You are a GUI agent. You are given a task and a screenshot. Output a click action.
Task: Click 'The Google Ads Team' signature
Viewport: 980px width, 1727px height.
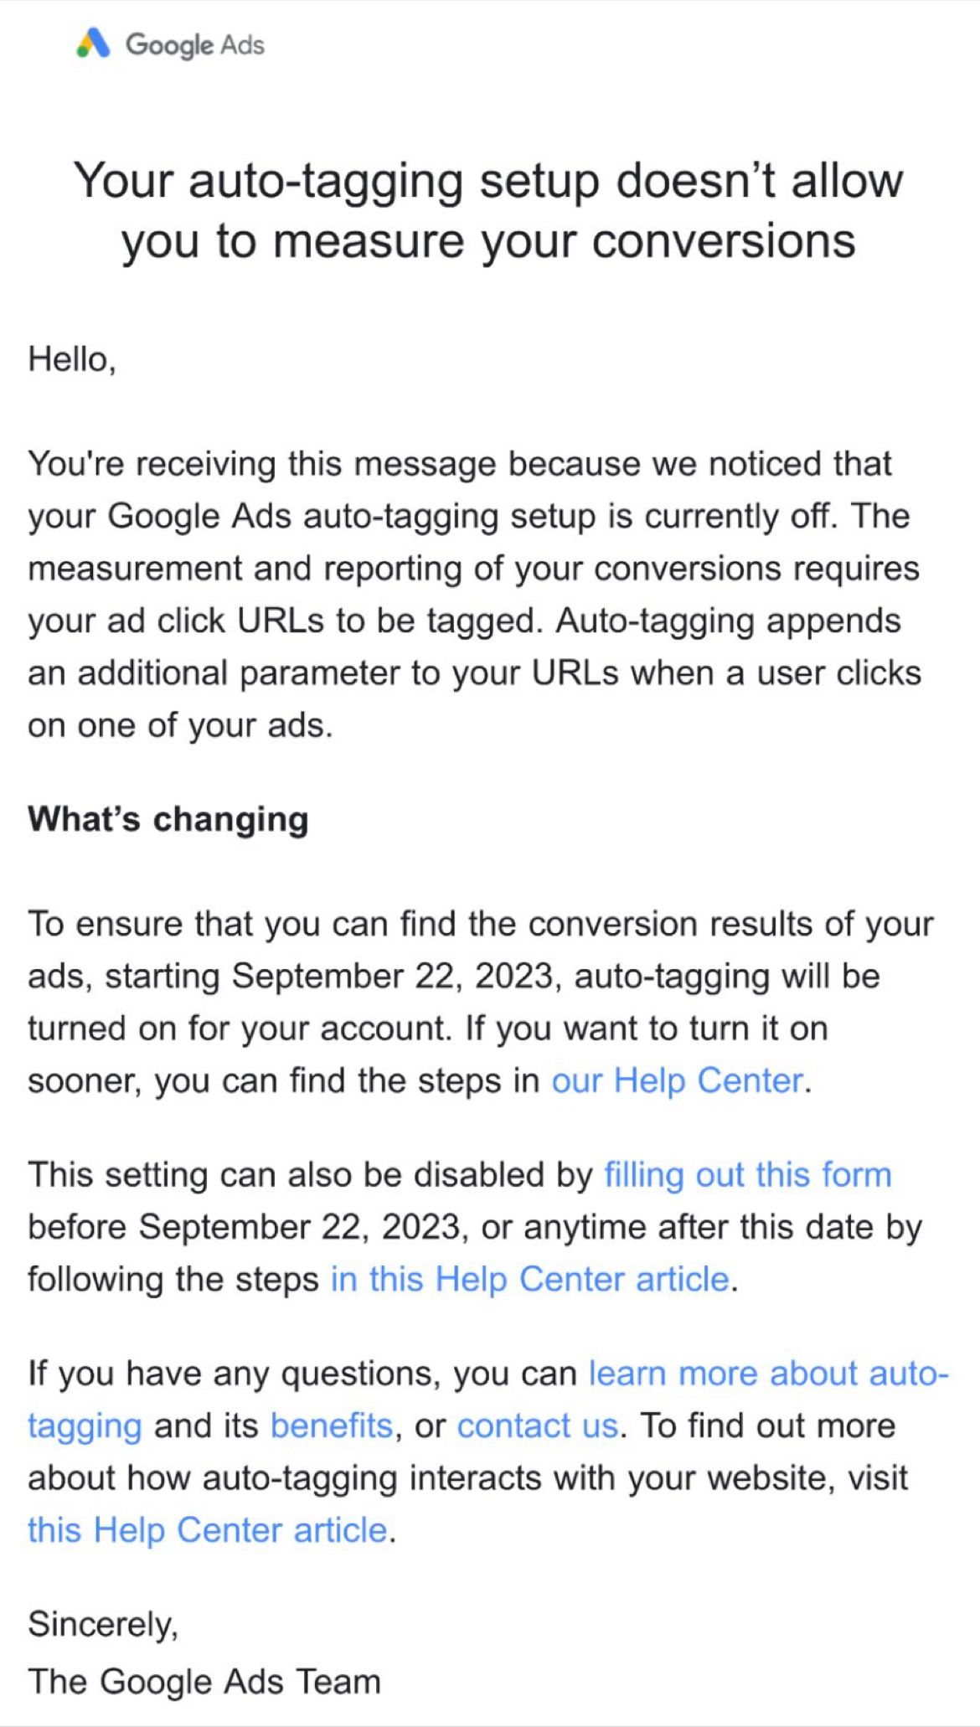coord(204,1681)
